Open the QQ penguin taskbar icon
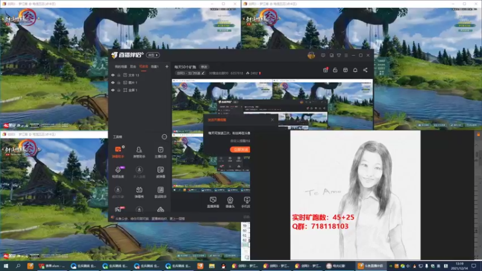The width and height of the screenshot is (482, 271). (x=224, y=266)
